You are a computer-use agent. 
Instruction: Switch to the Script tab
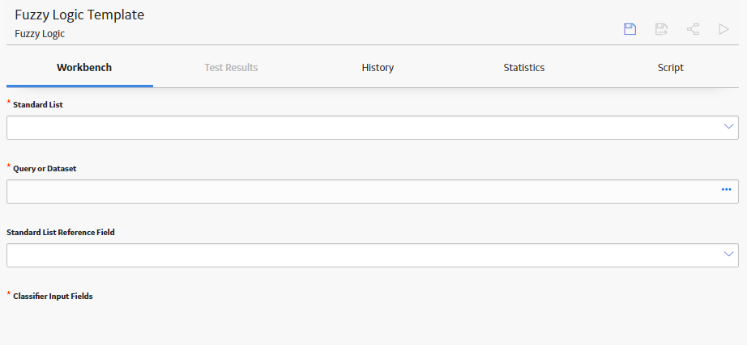(x=671, y=68)
